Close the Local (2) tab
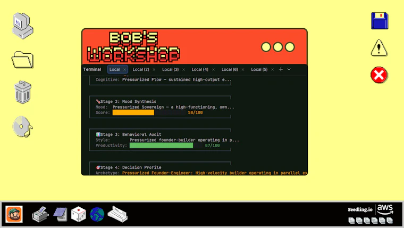Screen dimensions: 404x228 coord(154,70)
